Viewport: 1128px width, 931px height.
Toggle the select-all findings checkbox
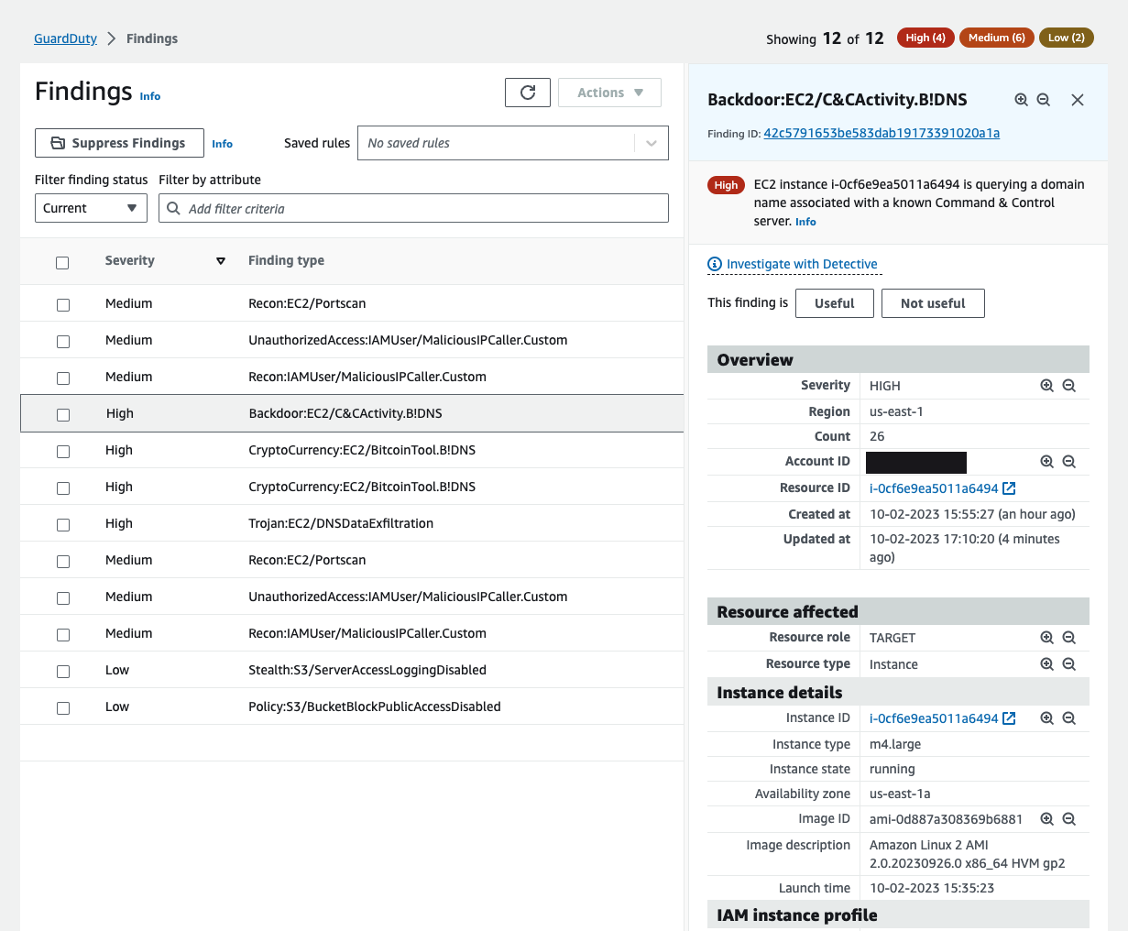[x=62, y=263]
